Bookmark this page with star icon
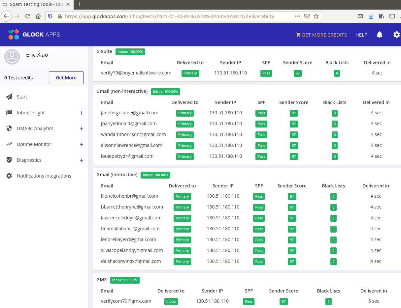 pyautogui.click(x=316, y=16)
